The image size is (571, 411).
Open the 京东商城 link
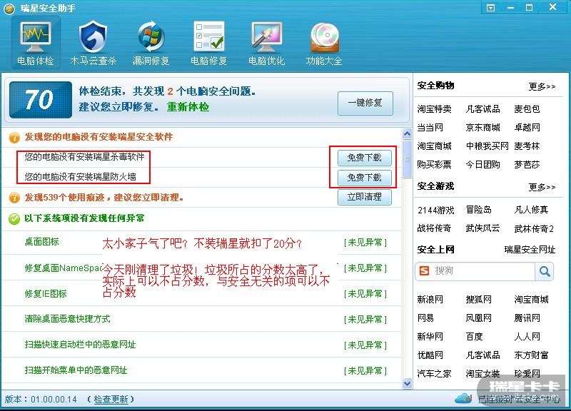(x=483, y=128)
